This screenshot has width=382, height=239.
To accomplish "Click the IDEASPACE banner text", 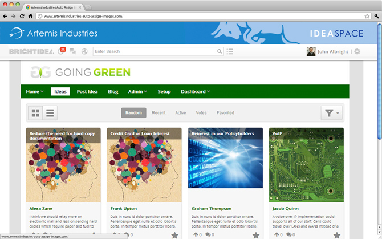I will tap(336, 34).
